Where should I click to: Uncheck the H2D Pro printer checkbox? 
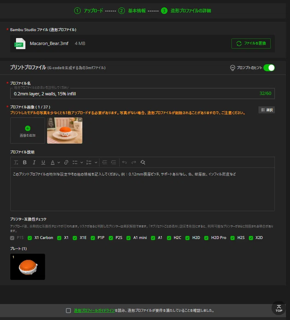[206, 238]
